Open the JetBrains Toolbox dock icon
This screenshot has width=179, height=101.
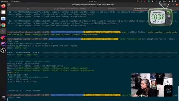(x=3, y=38)
